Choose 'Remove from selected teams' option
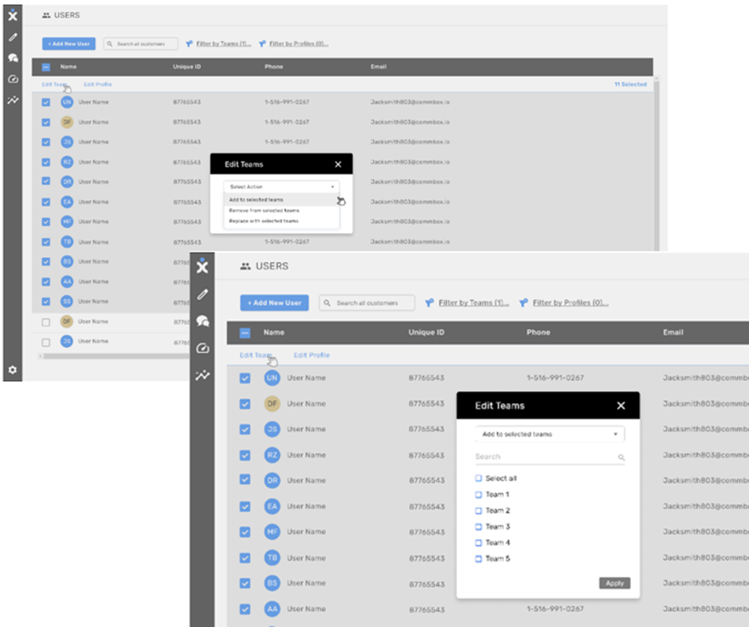749x627 pixels. [x=281, y=210]
